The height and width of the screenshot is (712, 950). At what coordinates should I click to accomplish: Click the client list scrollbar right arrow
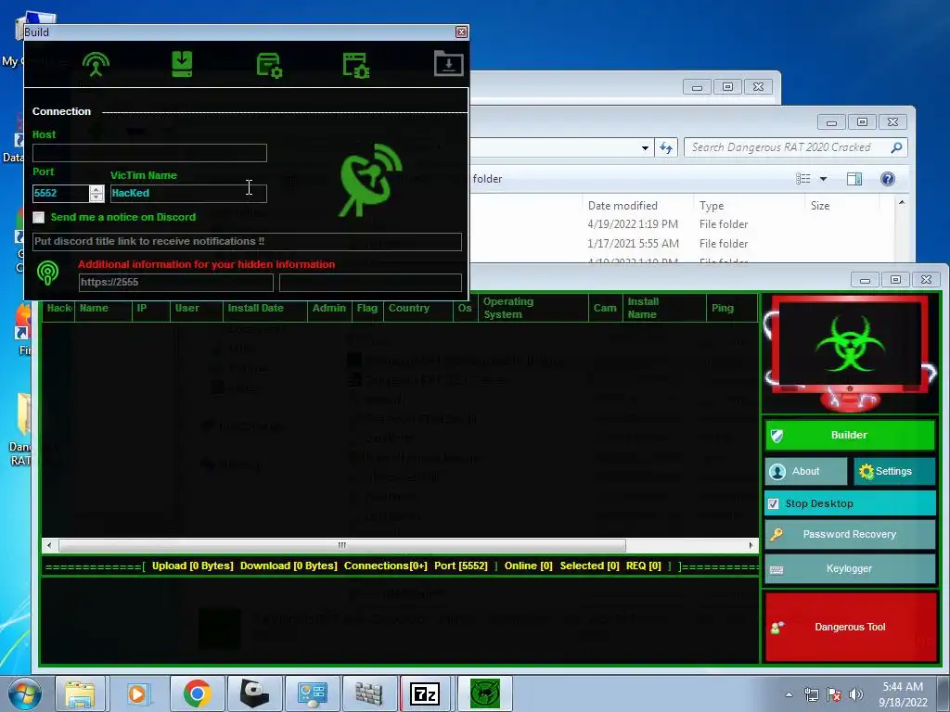click(751, 545)
